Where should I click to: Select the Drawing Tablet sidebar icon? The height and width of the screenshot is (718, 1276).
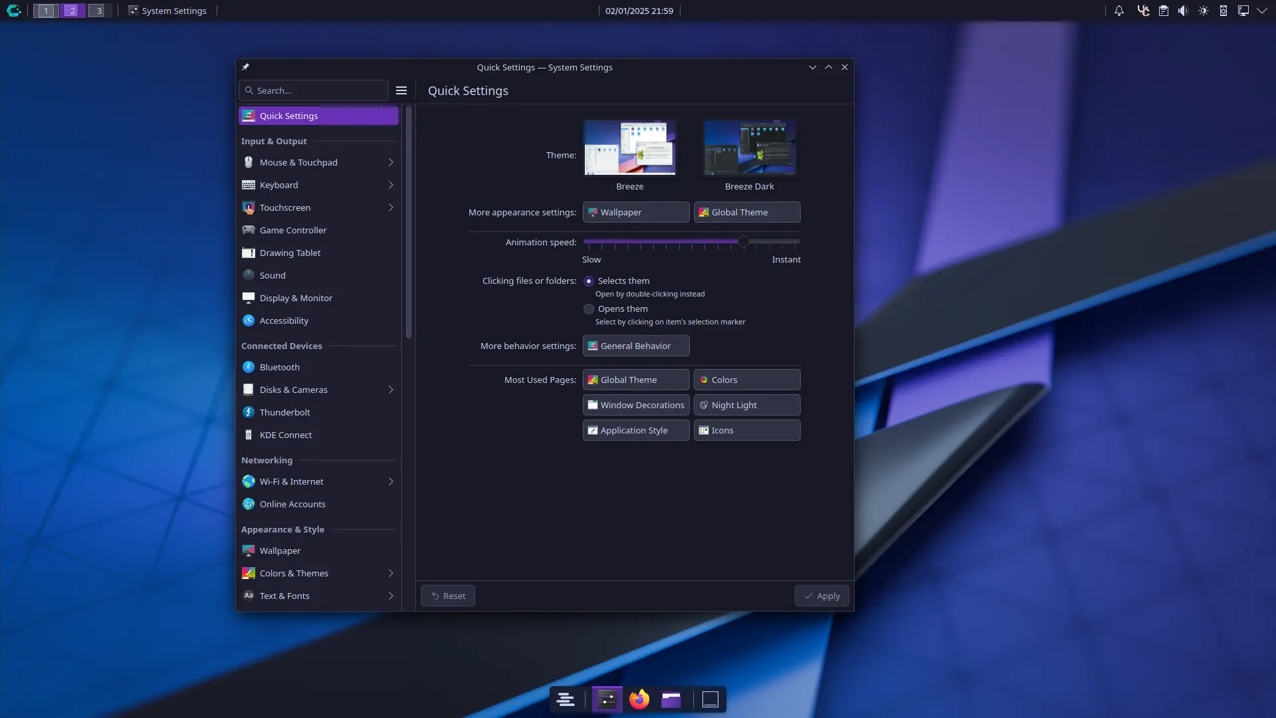249,253
